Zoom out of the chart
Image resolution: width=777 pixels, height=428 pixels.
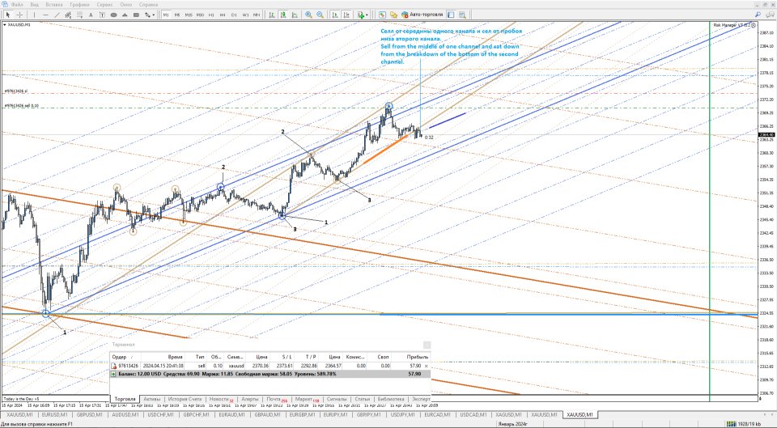click(x=321, y=15)
